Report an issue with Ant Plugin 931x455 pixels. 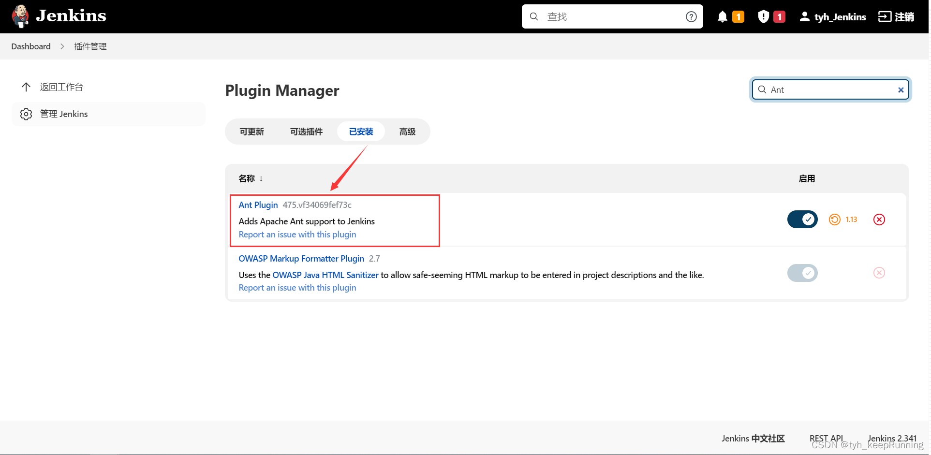(x=297, y=235)
